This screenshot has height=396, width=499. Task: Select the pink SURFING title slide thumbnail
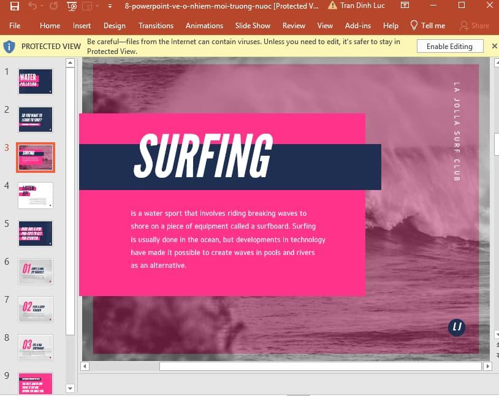35,157
